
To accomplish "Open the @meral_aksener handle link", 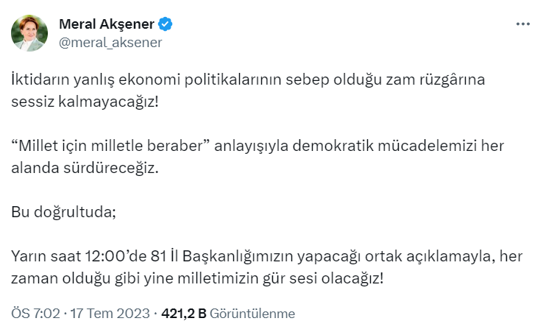I will click(x=110, y=42).
